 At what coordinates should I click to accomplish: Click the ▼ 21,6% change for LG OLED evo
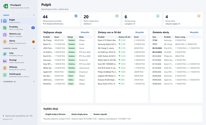click(122, 52)
